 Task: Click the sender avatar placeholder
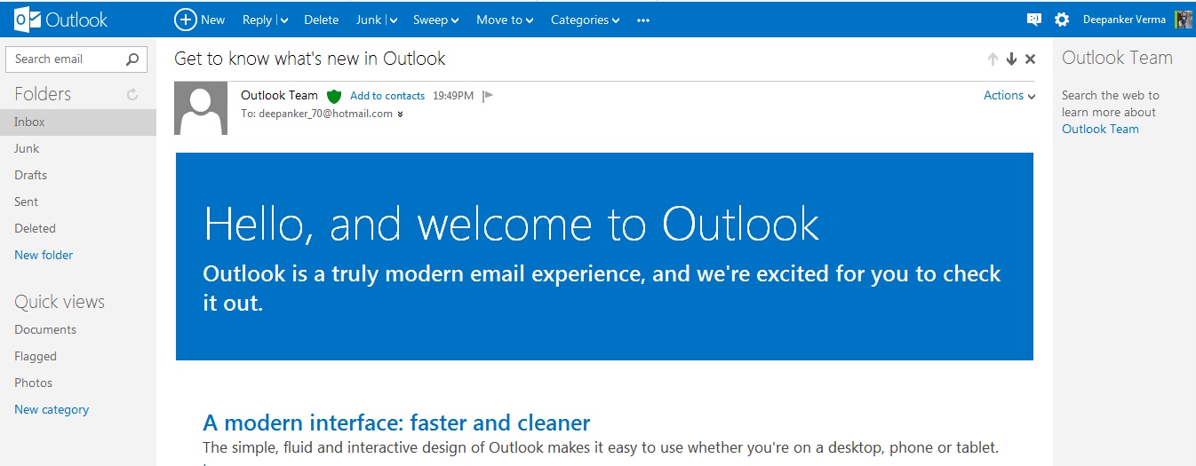coord(201,108)
